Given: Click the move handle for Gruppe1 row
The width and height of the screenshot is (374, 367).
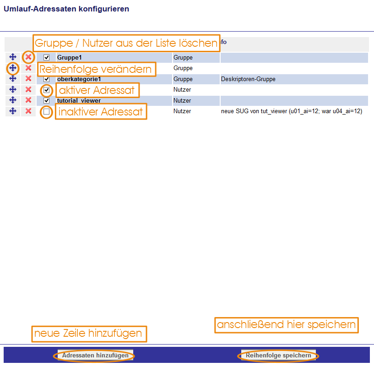Looking at the screenshot, I should (13, 57).
